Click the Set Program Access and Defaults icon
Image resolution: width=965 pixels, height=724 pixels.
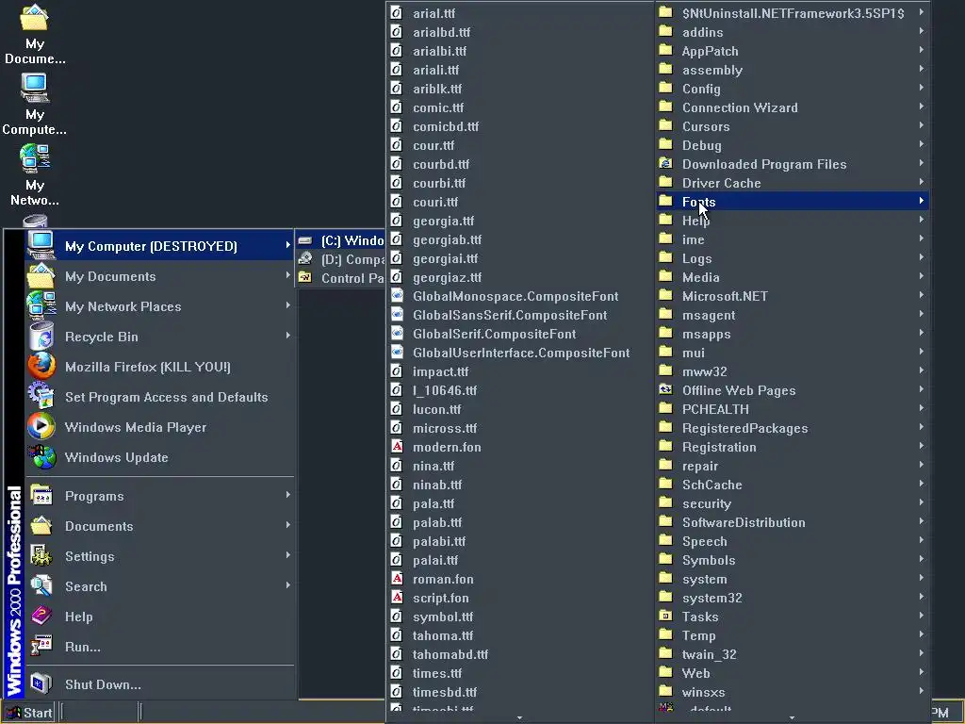(x=41, y=397)
